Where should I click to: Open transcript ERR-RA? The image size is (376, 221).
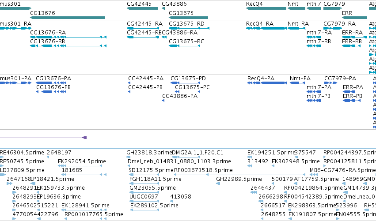tap(352, 33)
